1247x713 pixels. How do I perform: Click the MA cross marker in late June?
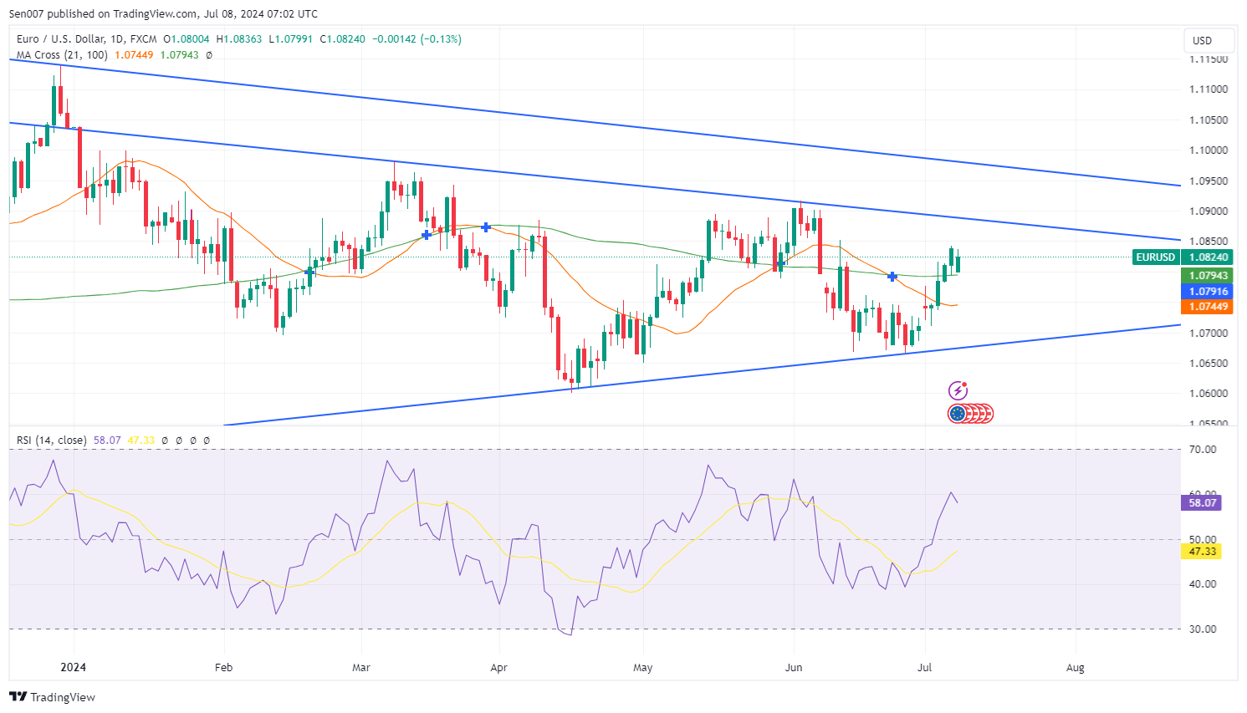tap(892, 277)
